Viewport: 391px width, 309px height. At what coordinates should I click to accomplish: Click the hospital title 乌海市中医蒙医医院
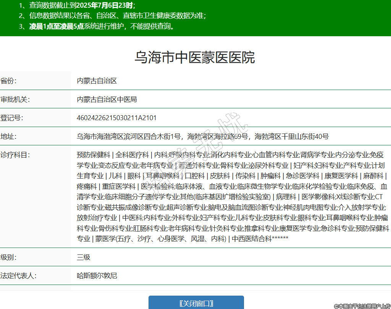click(195, 57)
